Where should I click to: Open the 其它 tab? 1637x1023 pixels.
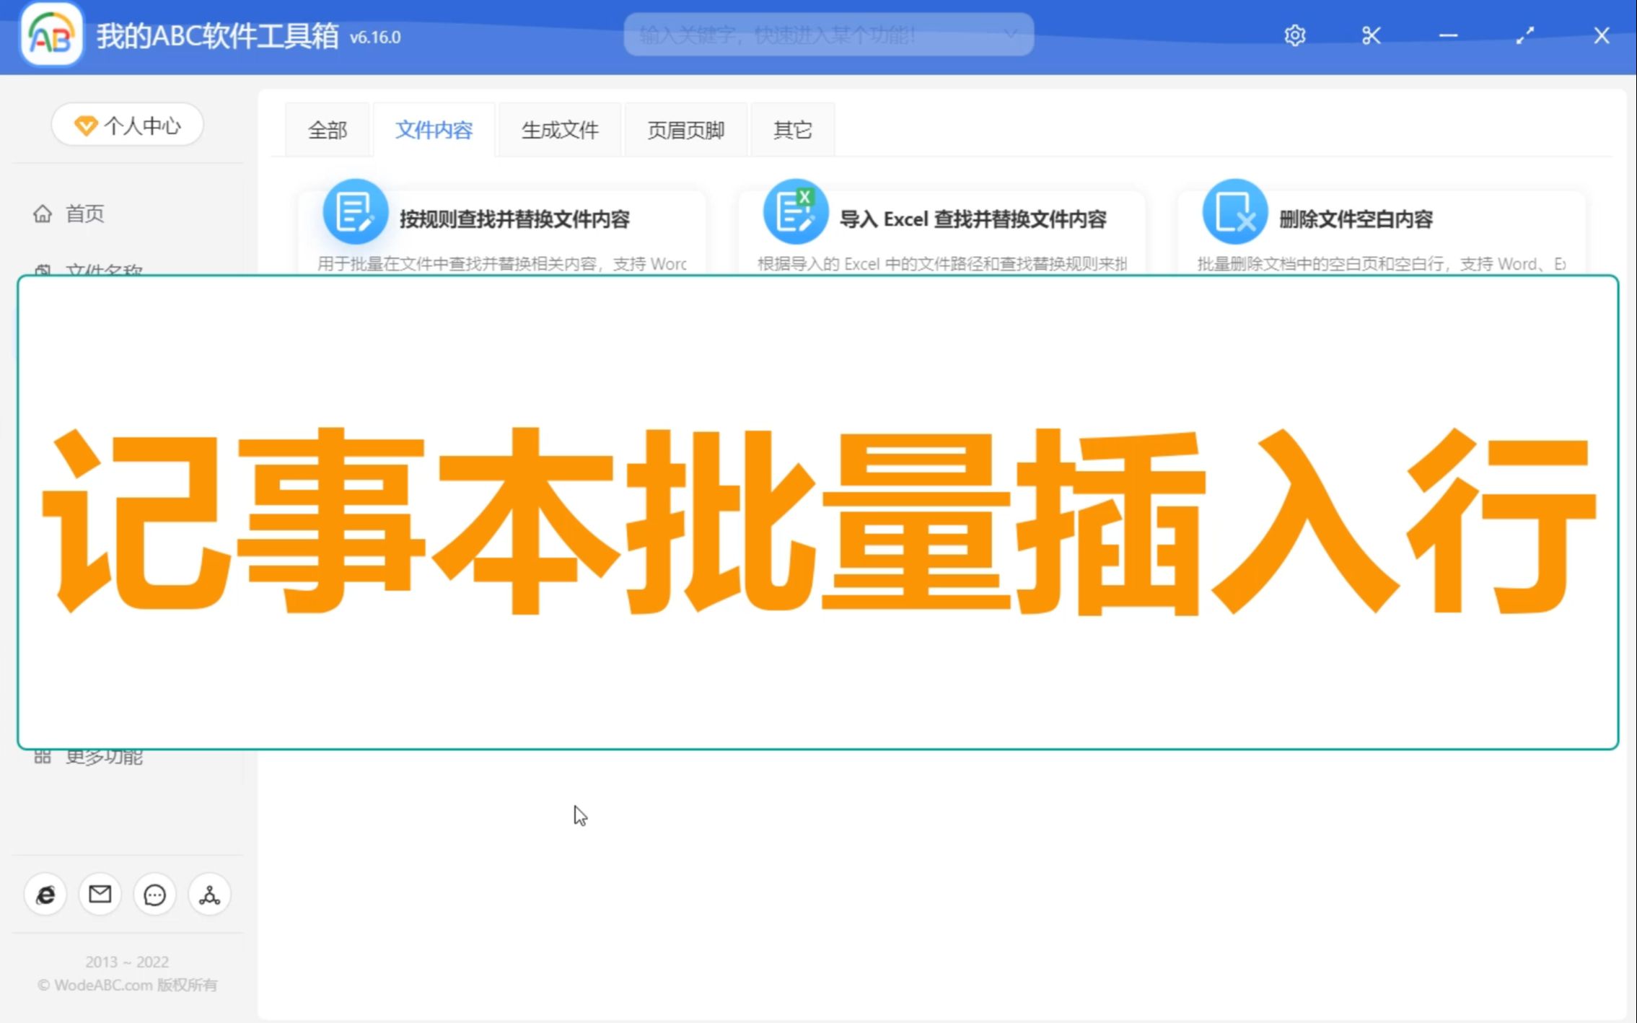tap(792, 130)
